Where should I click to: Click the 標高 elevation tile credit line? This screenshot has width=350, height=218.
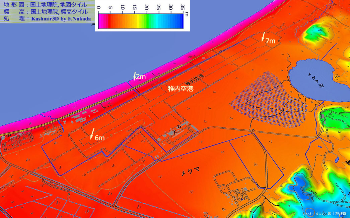click(45, 12)
